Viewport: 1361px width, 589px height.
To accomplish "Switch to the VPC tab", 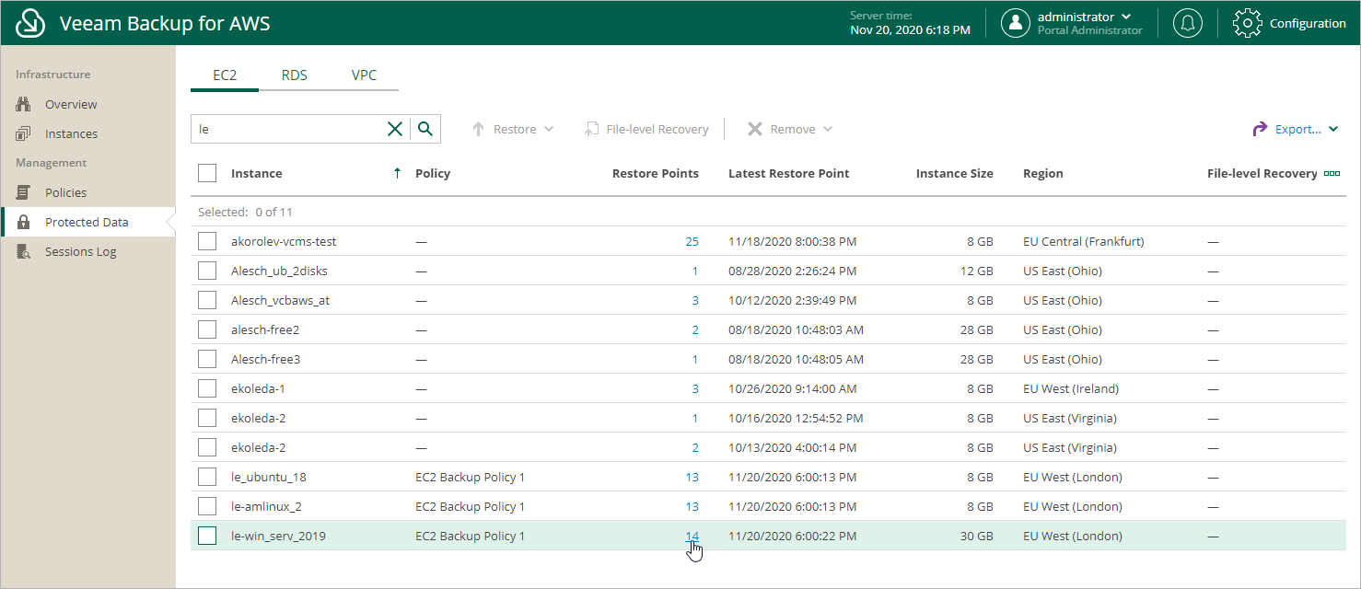I will click(x=365, y=75).
